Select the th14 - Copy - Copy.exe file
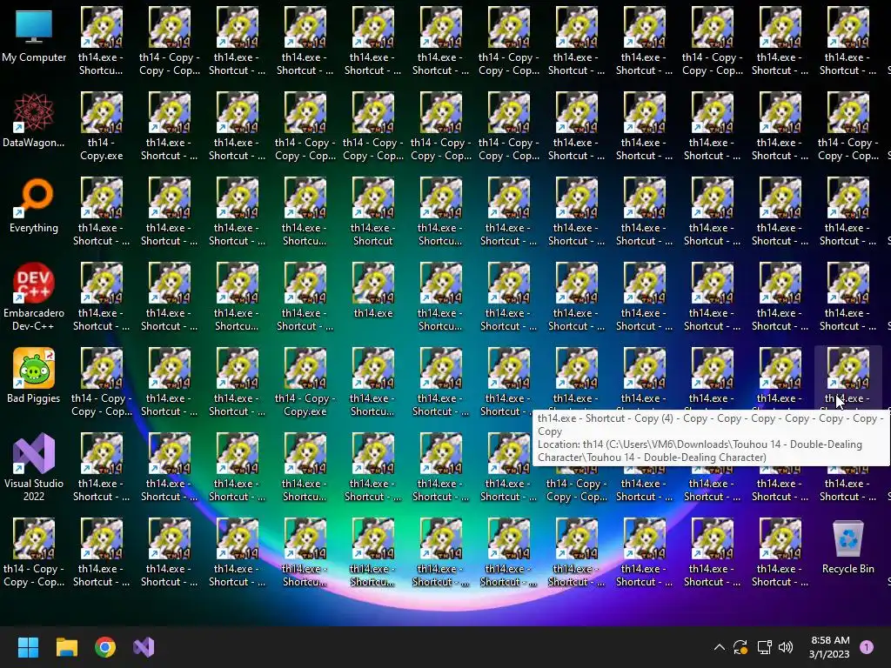 coord(305,383)
